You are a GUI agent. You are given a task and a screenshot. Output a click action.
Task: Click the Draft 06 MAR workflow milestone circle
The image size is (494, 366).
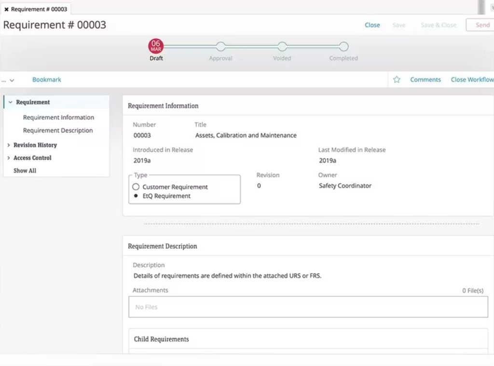coord(156,47)
